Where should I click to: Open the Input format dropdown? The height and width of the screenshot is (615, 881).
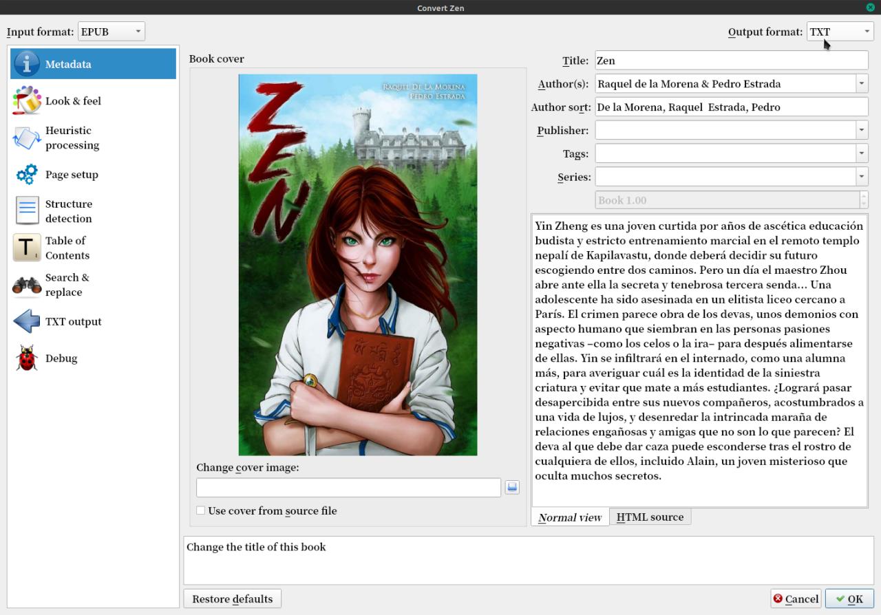click(112, 32)
